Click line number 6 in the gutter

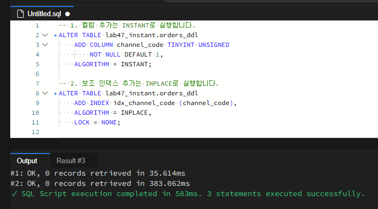37,74
